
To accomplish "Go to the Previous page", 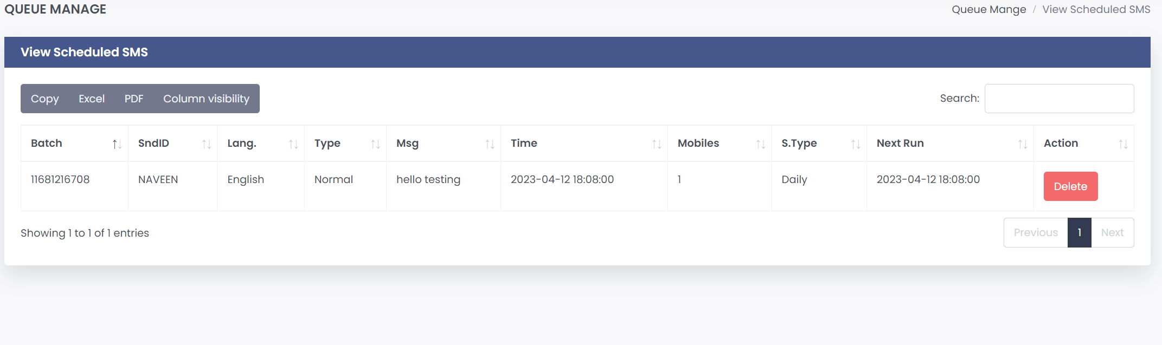I will [x=1036, y=232].
